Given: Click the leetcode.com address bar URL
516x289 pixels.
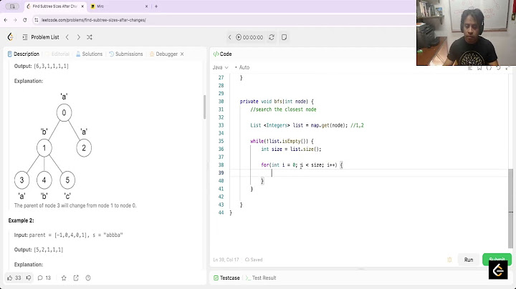Looking at the screenshot, I should tap(94, 20).
